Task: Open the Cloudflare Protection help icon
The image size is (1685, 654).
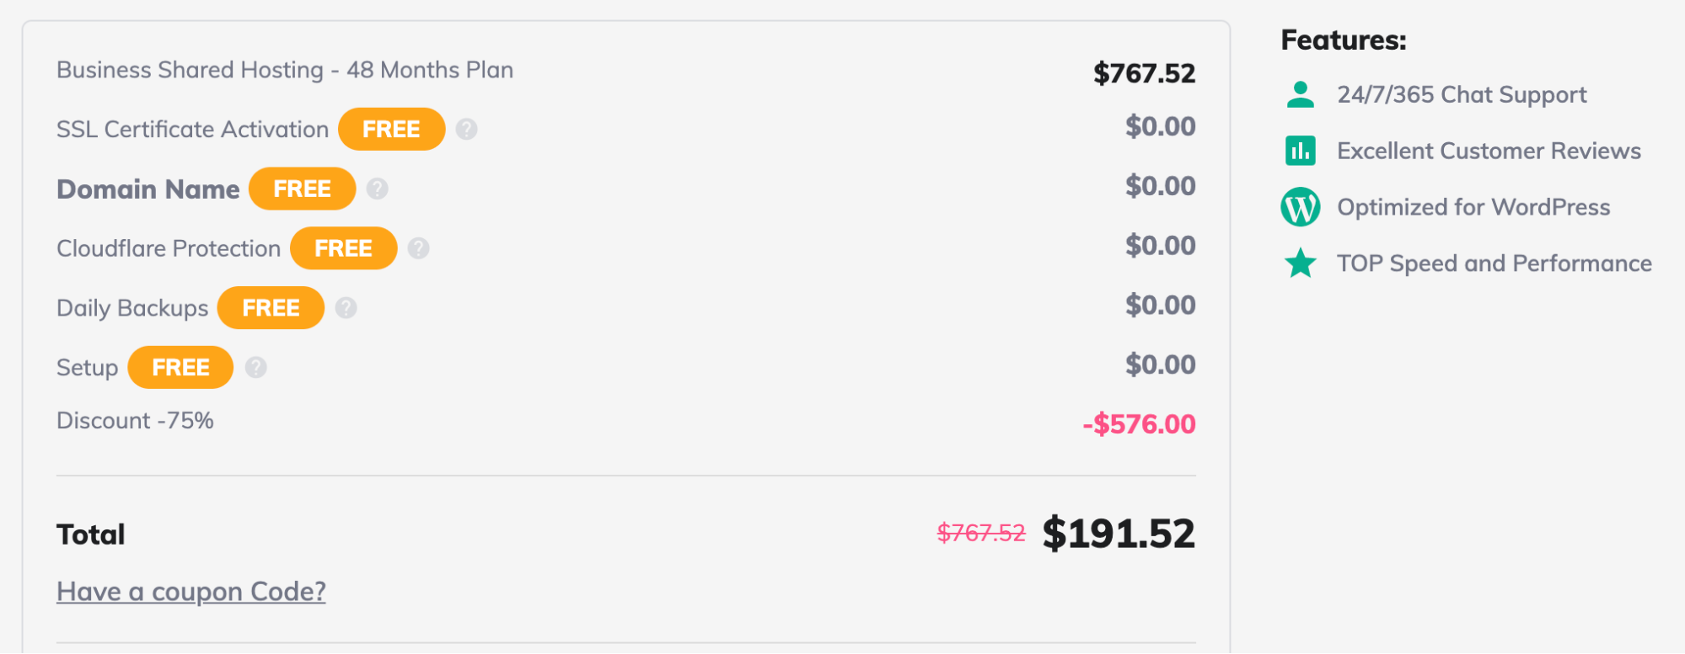Action: tap(418, 248)
